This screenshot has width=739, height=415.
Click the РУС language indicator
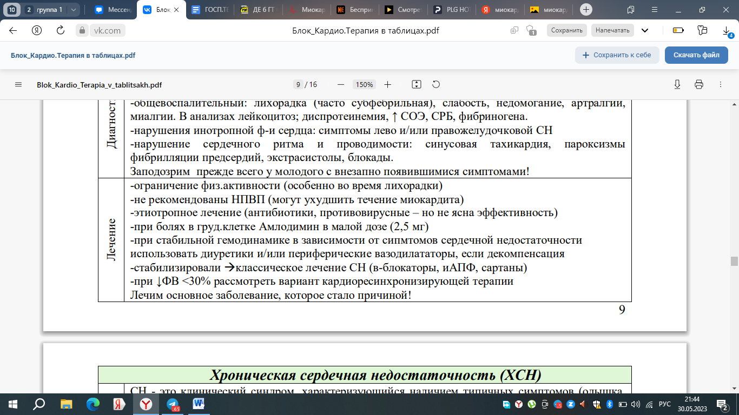click(x=665, y=404)
